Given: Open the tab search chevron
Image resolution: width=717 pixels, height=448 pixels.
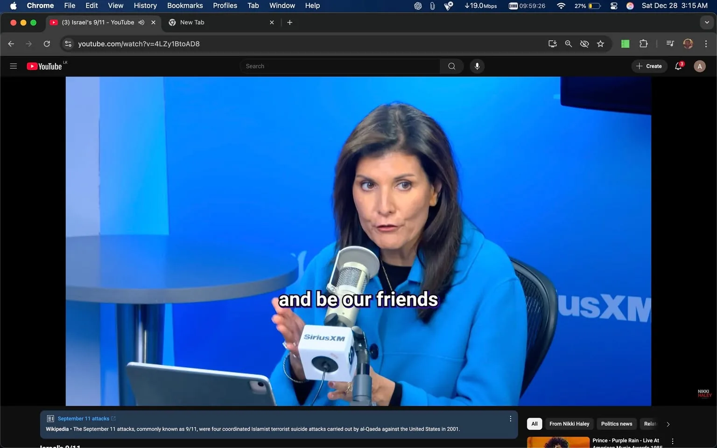Looking at the screenshot, I should pyautogui.click(x=706, y=22).
